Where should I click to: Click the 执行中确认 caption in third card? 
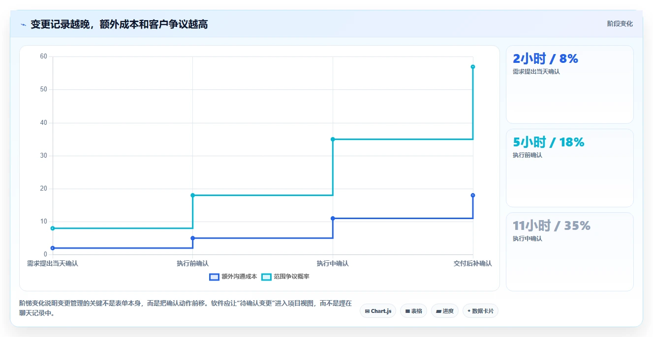pos(528,239)
